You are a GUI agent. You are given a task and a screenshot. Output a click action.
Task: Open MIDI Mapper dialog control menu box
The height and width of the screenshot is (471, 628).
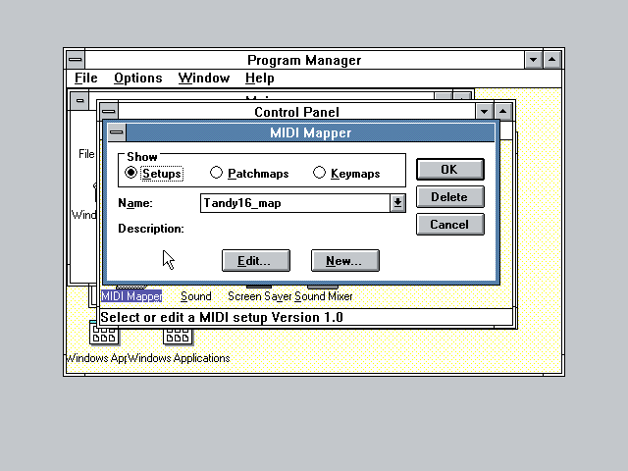click(117, 132)
